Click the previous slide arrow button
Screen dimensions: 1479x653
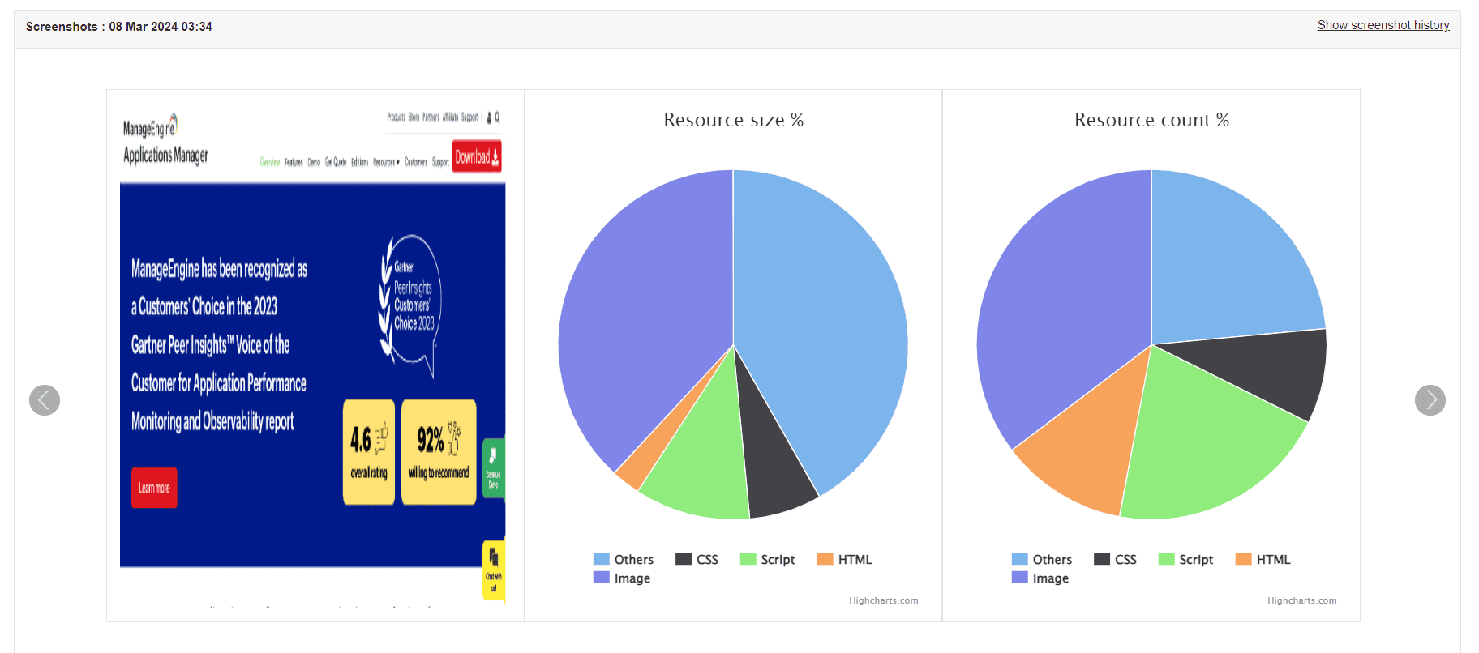(x=45, y=400)
